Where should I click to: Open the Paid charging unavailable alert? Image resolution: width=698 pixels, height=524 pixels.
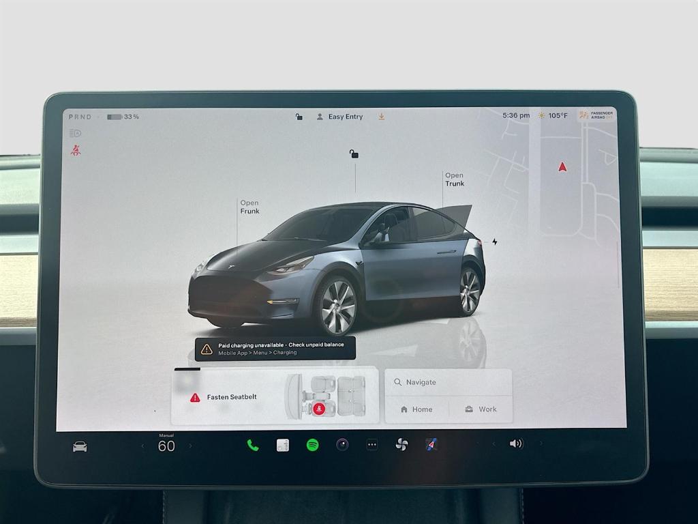(x=275, y=349)
